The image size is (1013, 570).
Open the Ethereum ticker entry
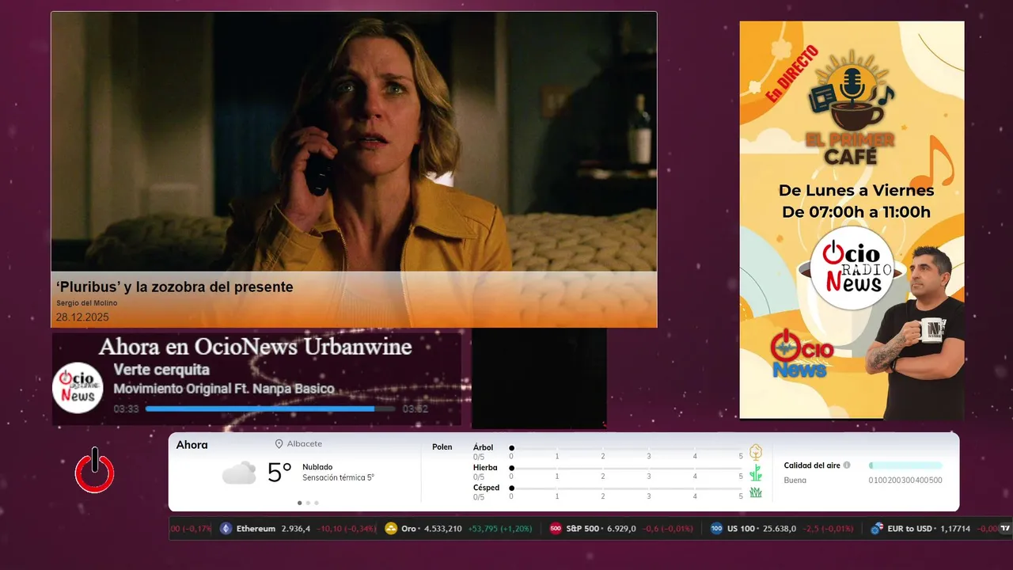pyautogui.click(x=298, y=529)
